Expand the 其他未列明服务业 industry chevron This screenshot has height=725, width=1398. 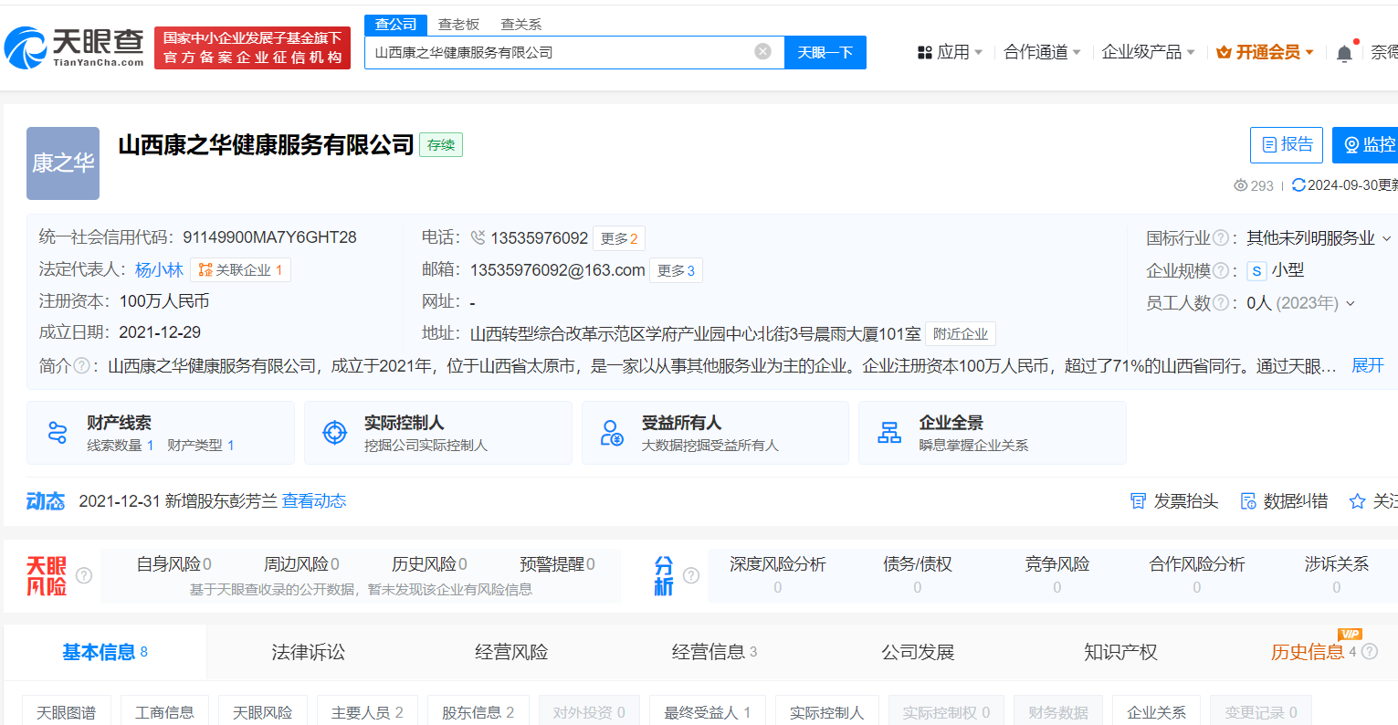(x=1386, y=239)
